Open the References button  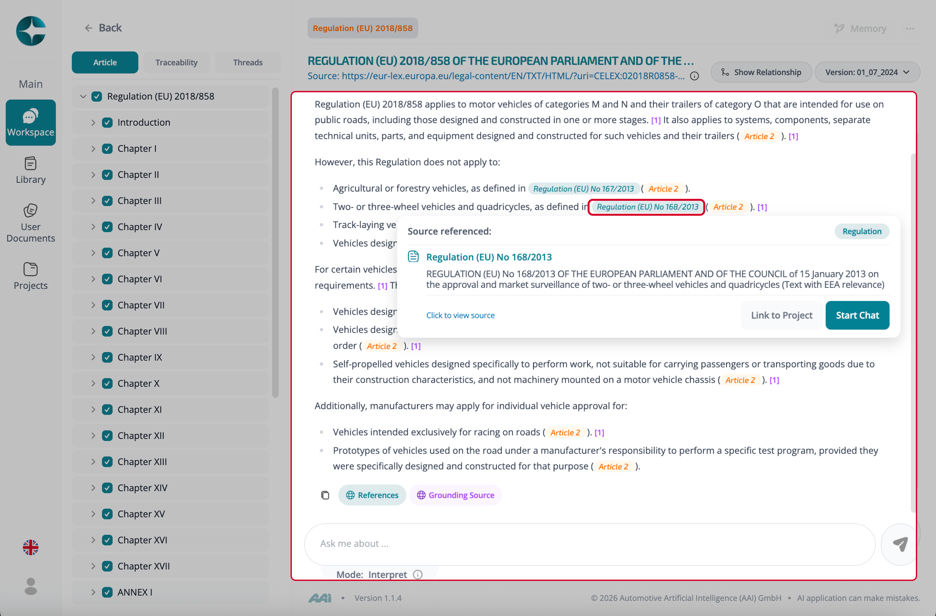(x=372, y=495)
